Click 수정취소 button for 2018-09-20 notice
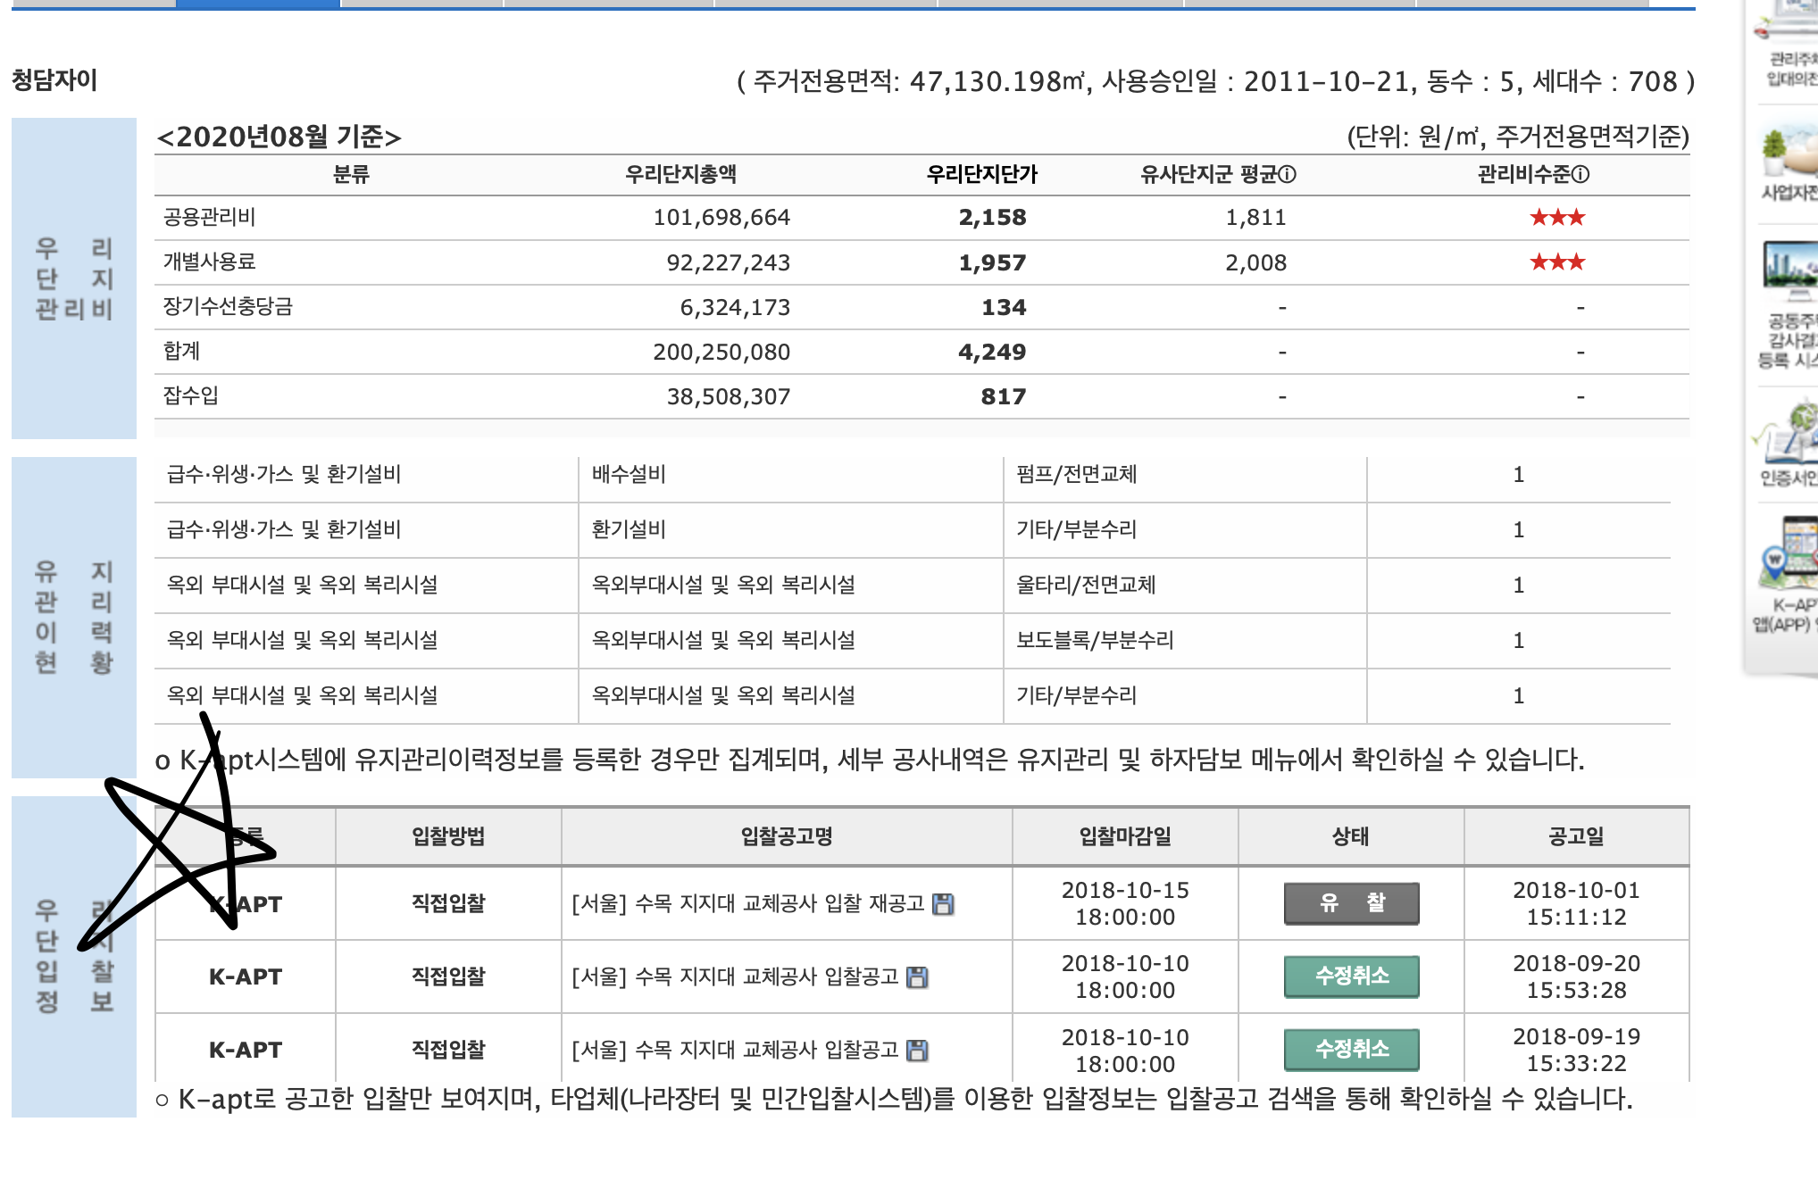Screen dimensions: 1818x1180 (1351, 976)
